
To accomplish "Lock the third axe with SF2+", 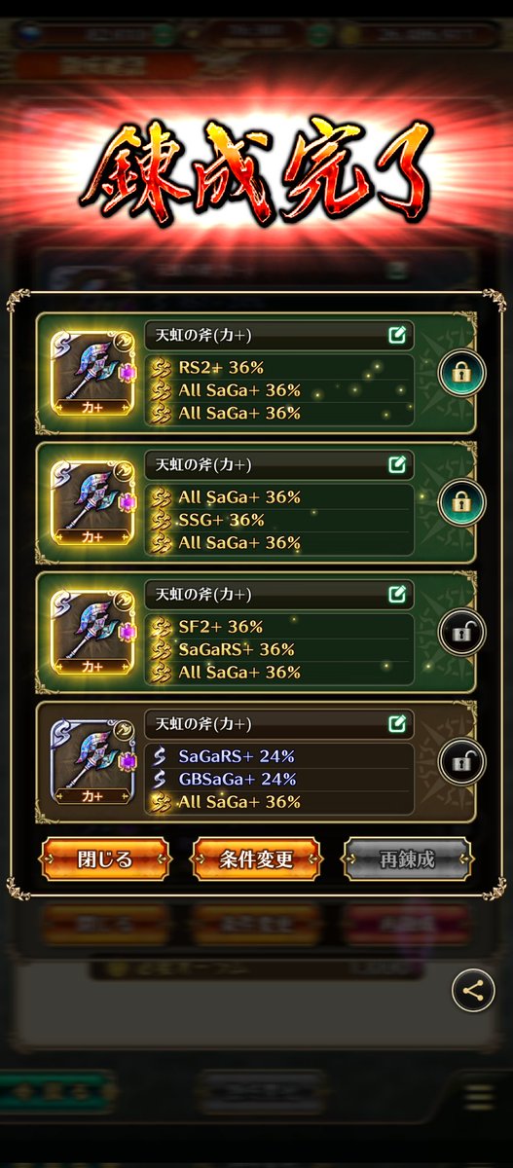I will (461, 633).
